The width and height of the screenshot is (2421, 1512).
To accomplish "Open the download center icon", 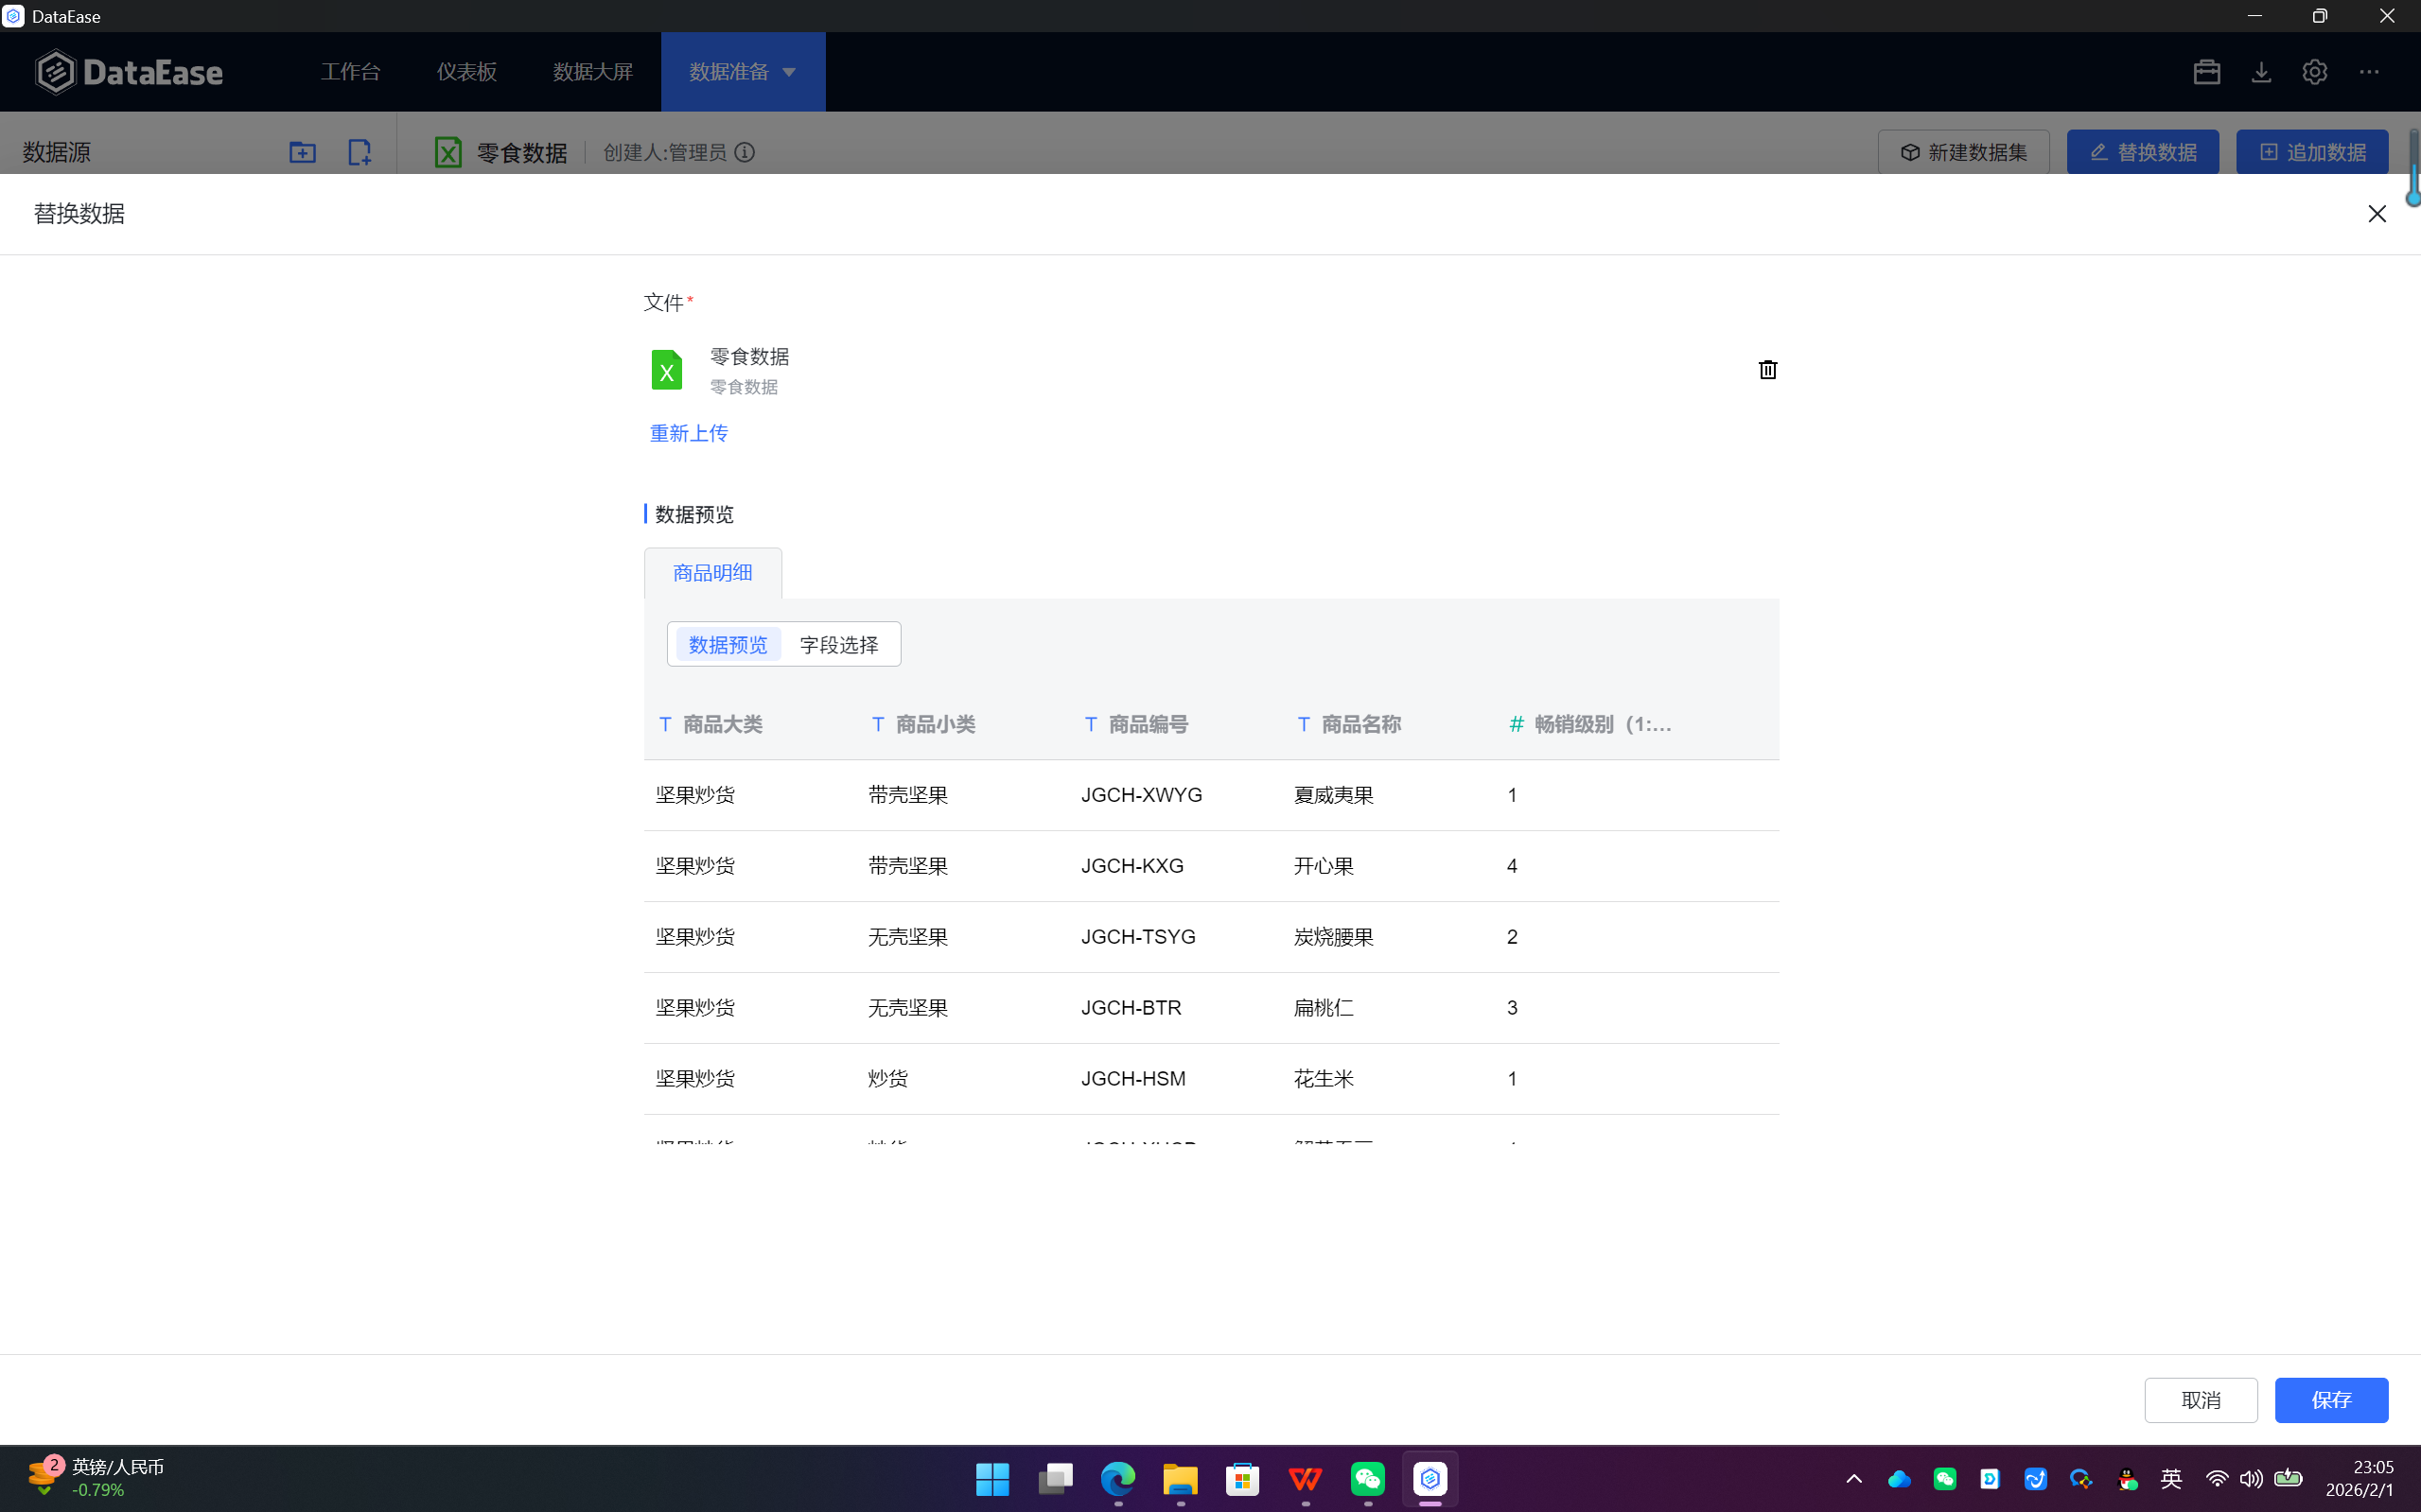I will pos(2261,72).
